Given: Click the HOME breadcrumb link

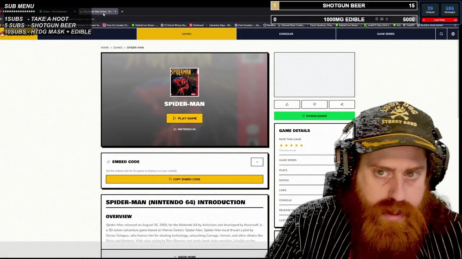Looking at the screenshot, I should pyautogui.click(x=105, y=47).
